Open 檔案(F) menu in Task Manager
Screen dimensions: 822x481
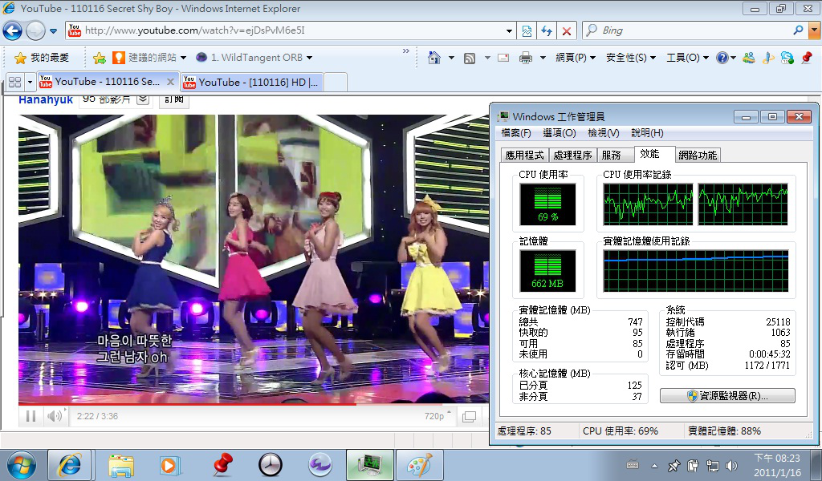[x=516, y=133]
